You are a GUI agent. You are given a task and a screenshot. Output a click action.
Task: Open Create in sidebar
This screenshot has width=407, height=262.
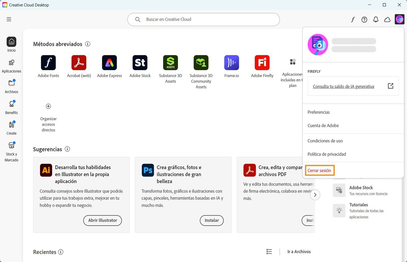(x=11, y=128)
